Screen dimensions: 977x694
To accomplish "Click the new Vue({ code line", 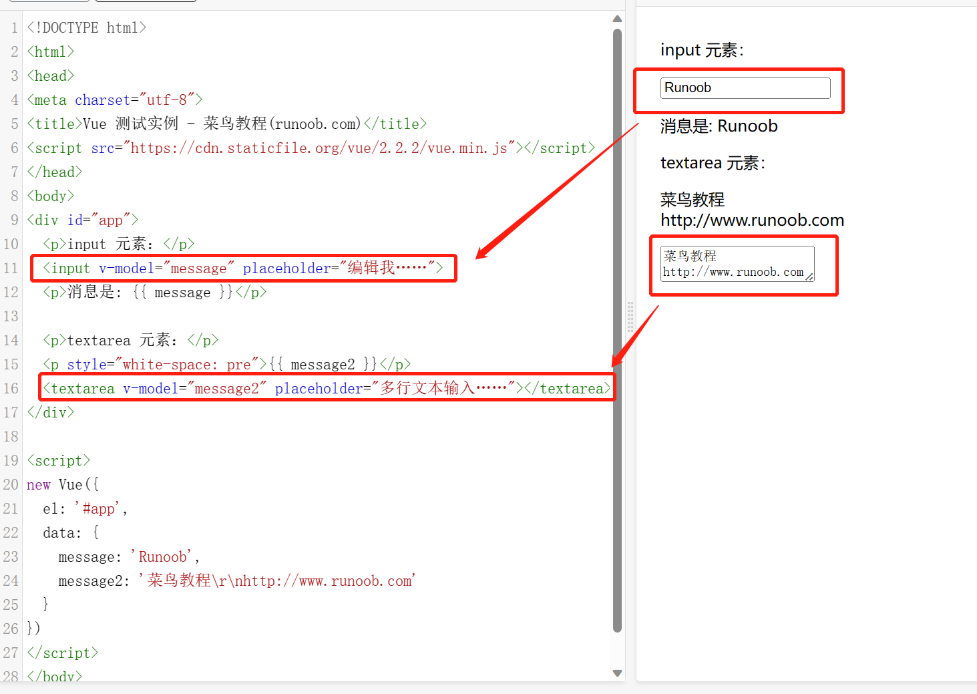I will click(63, 485).
